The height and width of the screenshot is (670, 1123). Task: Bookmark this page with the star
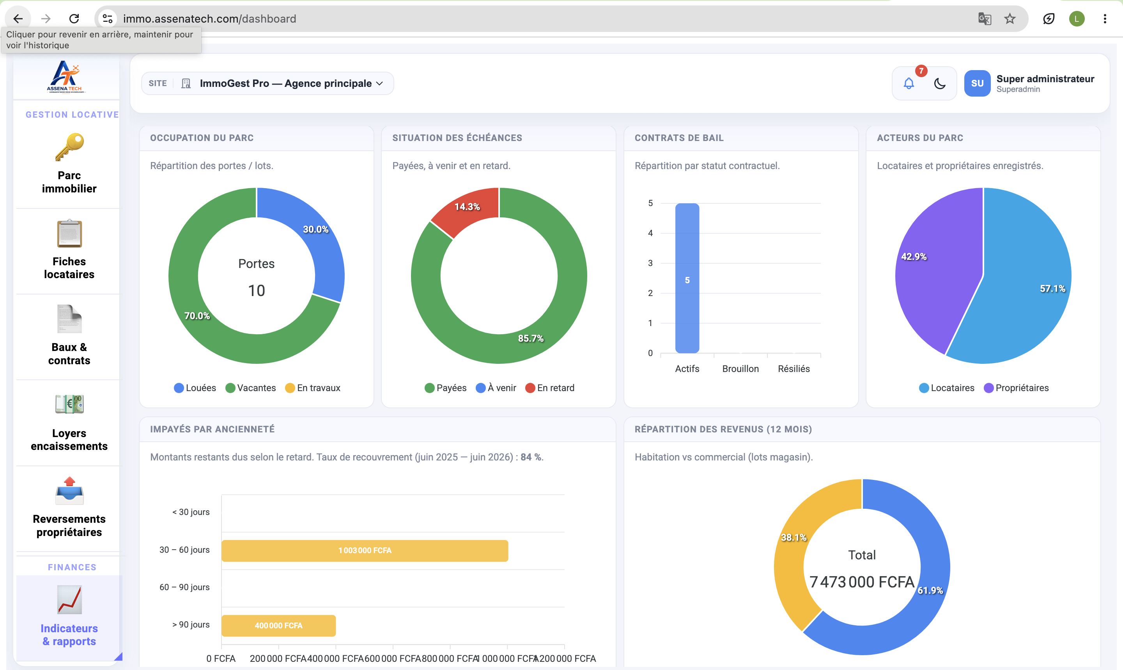[x=1010, y=19]
